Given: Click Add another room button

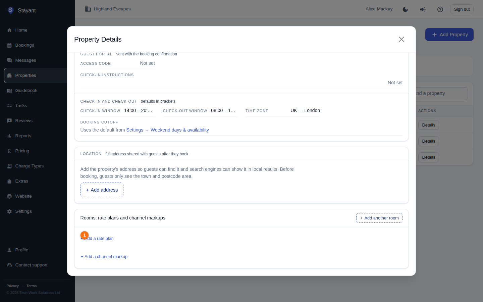Looking at the screenshot, I should click(379, 218).
